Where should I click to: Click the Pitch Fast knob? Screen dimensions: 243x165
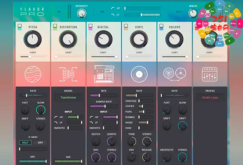25,110
